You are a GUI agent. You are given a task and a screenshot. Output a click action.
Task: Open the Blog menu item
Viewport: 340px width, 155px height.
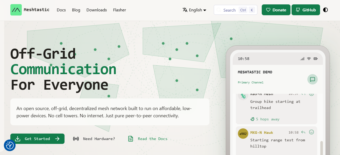(x=76, y=10)
